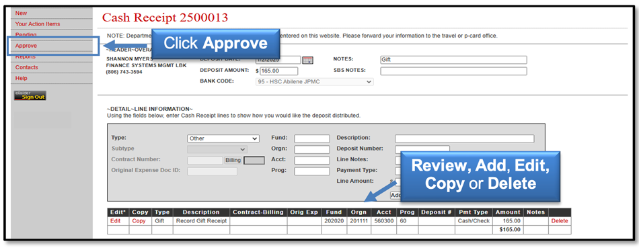639x248 pixels.
Task: Click the Notes field containing Gift
Action: [453, 60]
